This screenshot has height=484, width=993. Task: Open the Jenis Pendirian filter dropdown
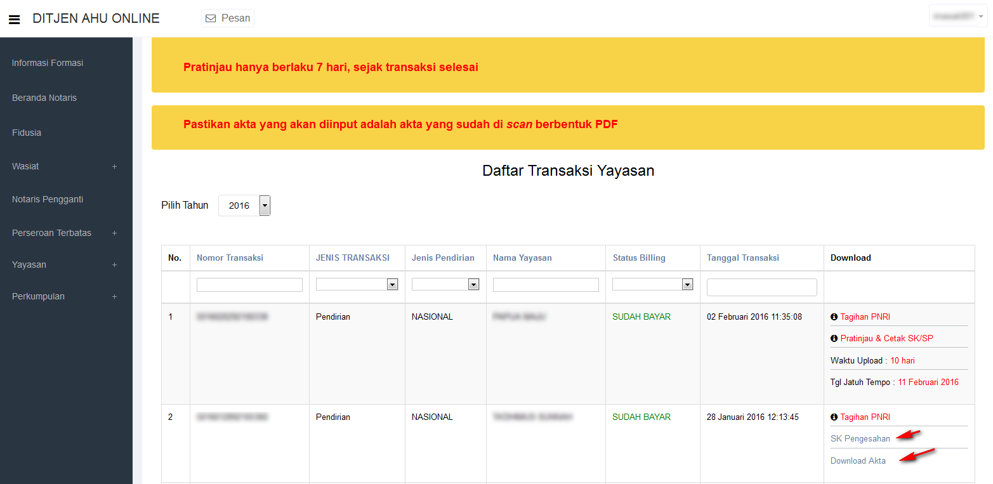pyautogui.click(x=445, y=285)
